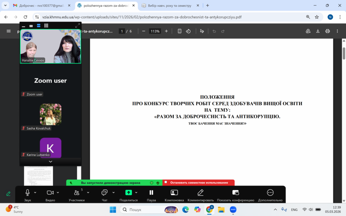Save the PDF to Google Drive
Image resolution: width=346 pixels, height=216 pixels.
[x=308, y=31]
